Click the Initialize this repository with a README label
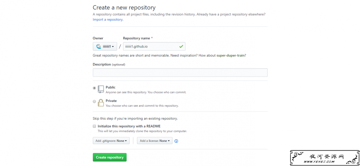 tap(129, 126)
